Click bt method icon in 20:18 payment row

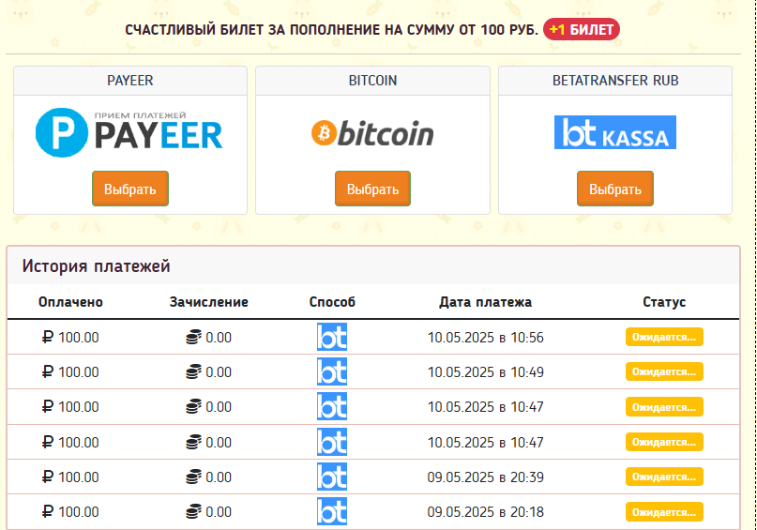point(332,512)
